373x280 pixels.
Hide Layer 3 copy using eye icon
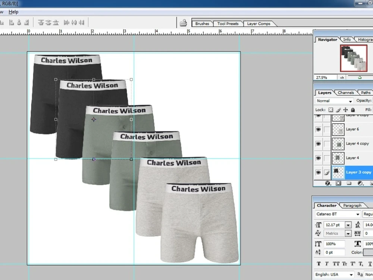pyautogui.click(x=318, y=172)
